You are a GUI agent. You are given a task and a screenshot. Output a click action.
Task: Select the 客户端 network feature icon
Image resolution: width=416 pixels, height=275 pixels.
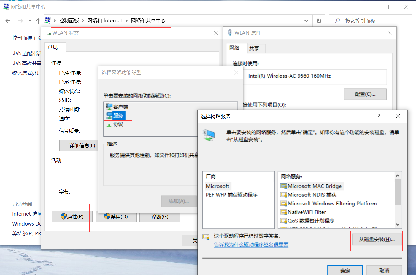109,106
